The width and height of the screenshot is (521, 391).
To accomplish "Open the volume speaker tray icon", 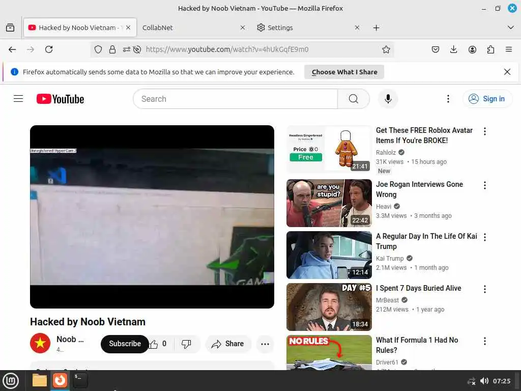I will point(484,381).
